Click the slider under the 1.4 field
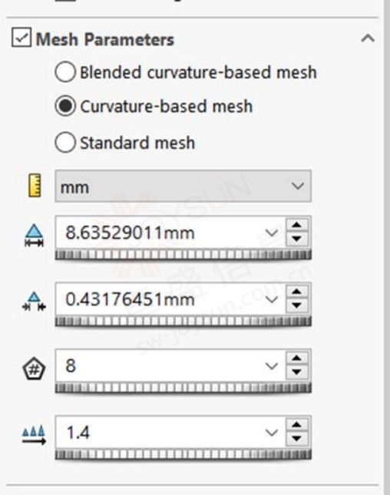The height and width of the screenshot is (495, 390). (183, 454)
